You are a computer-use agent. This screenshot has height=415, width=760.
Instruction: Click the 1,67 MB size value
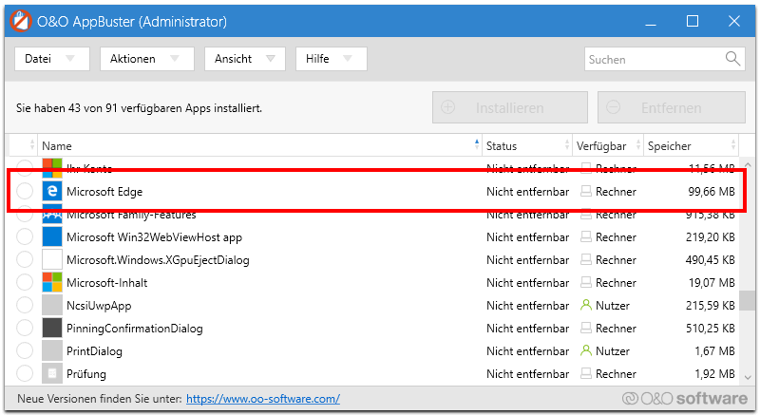tap(714, 350)
